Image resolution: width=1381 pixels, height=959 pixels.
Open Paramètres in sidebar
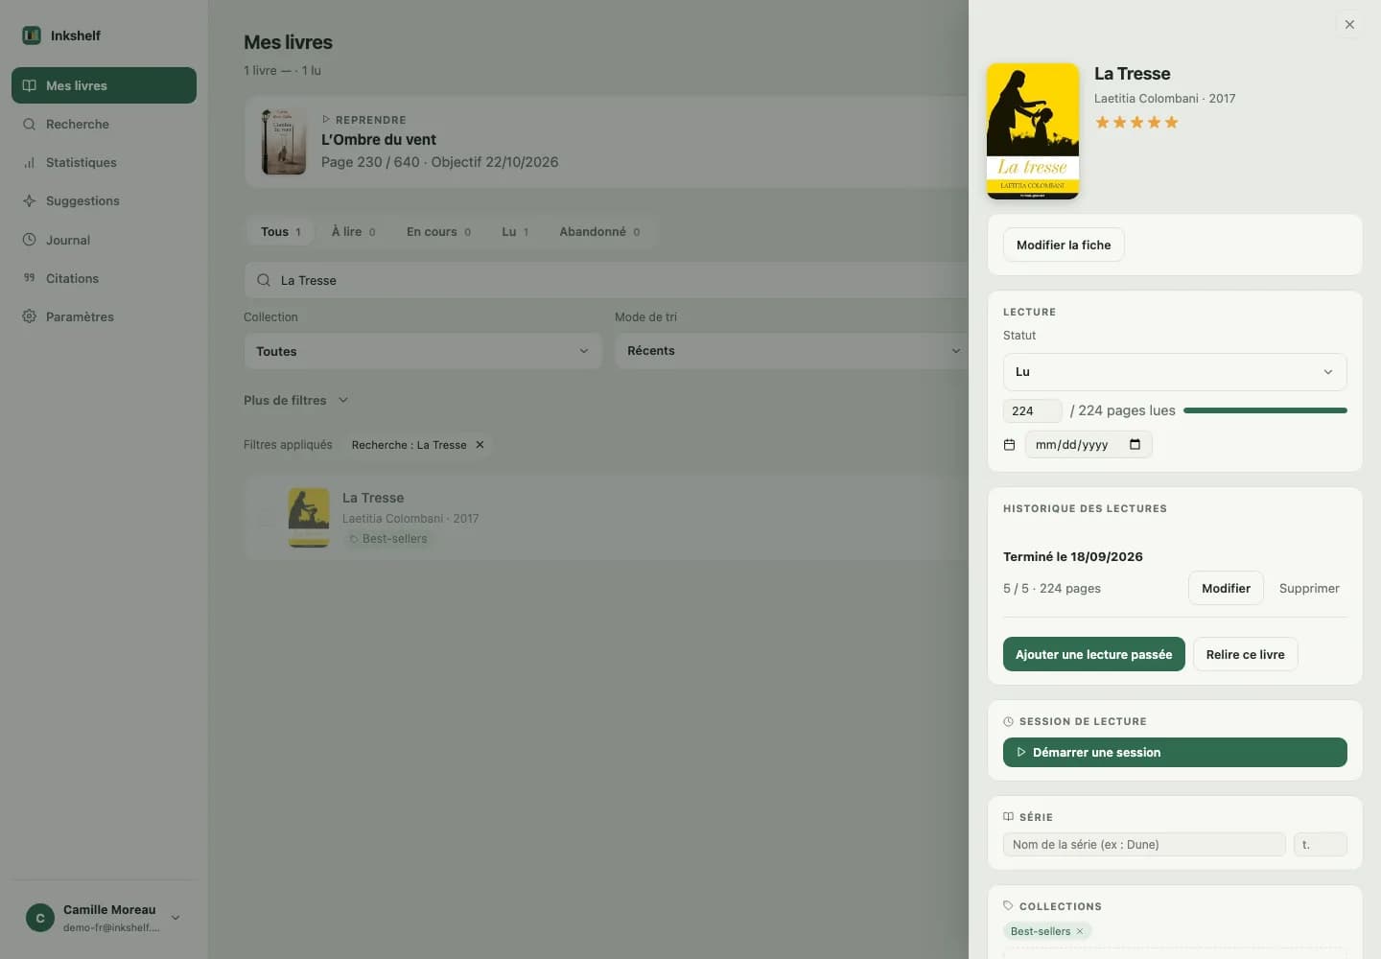point(104,316)
